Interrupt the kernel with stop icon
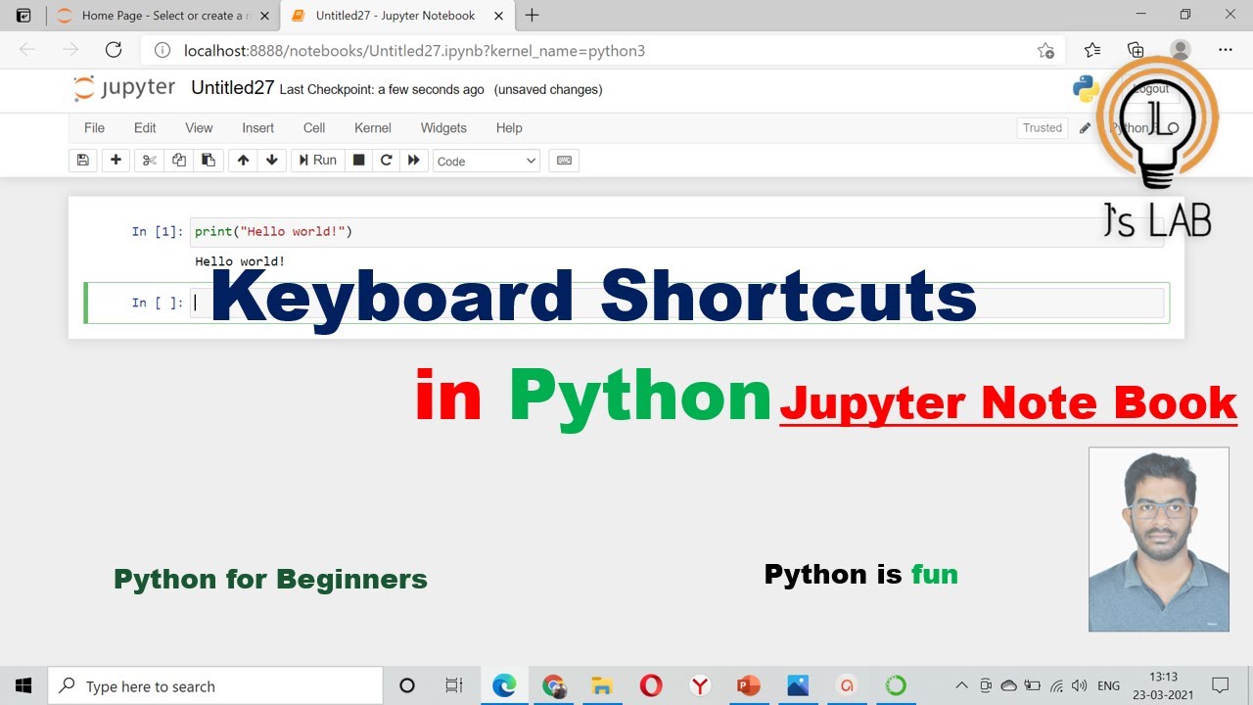The width and height of the screenshot is (1253, 705). tap(359, 161)
